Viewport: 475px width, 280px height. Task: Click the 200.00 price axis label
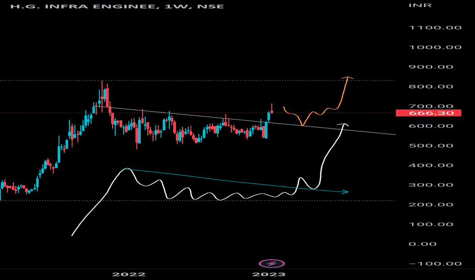point(431,205)
